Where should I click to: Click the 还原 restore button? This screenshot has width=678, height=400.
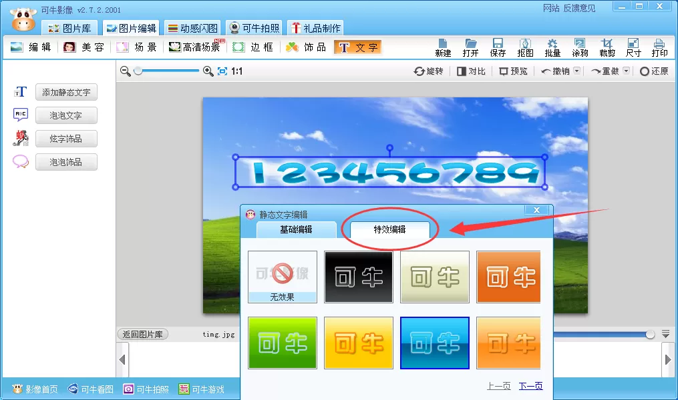point(654,71)
